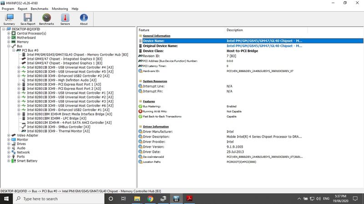The height and width of the screenshot is (204, 364).
Task: Click the About info icon
Action: click(x=84, y=19)
